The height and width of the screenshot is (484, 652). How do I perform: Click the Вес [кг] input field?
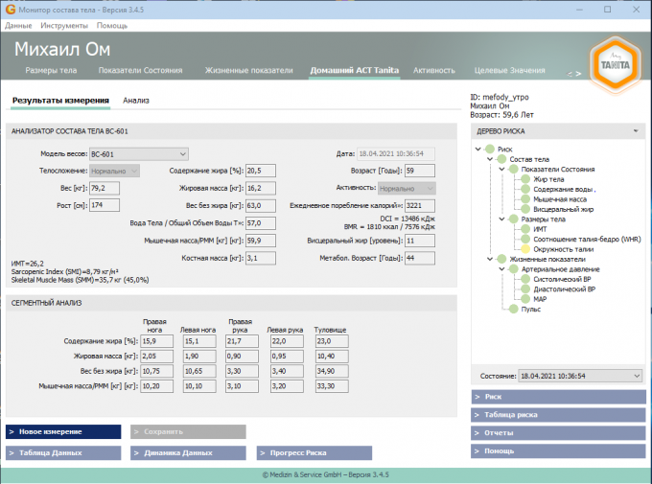click(104, 188)
